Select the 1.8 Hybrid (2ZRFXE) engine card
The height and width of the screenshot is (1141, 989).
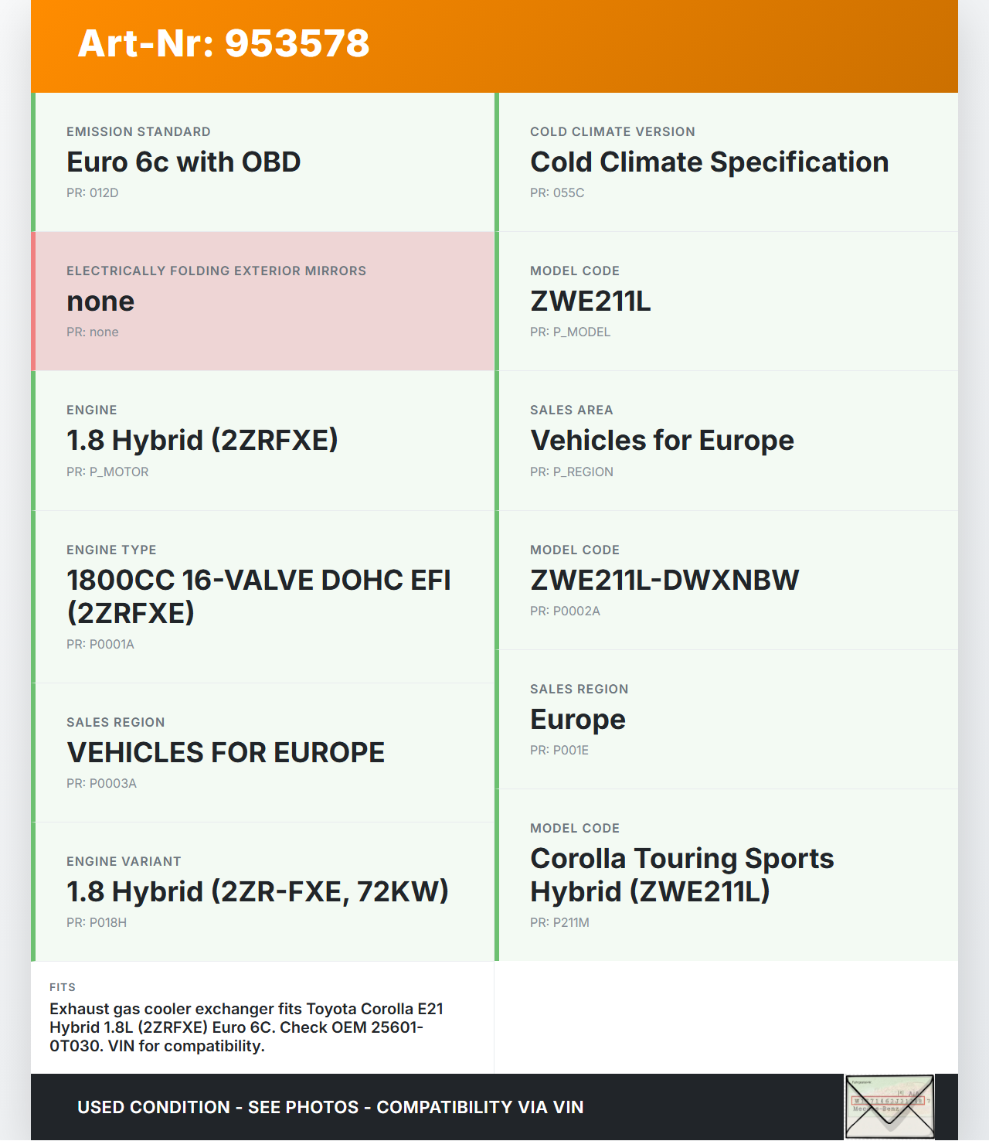[263, 441]
